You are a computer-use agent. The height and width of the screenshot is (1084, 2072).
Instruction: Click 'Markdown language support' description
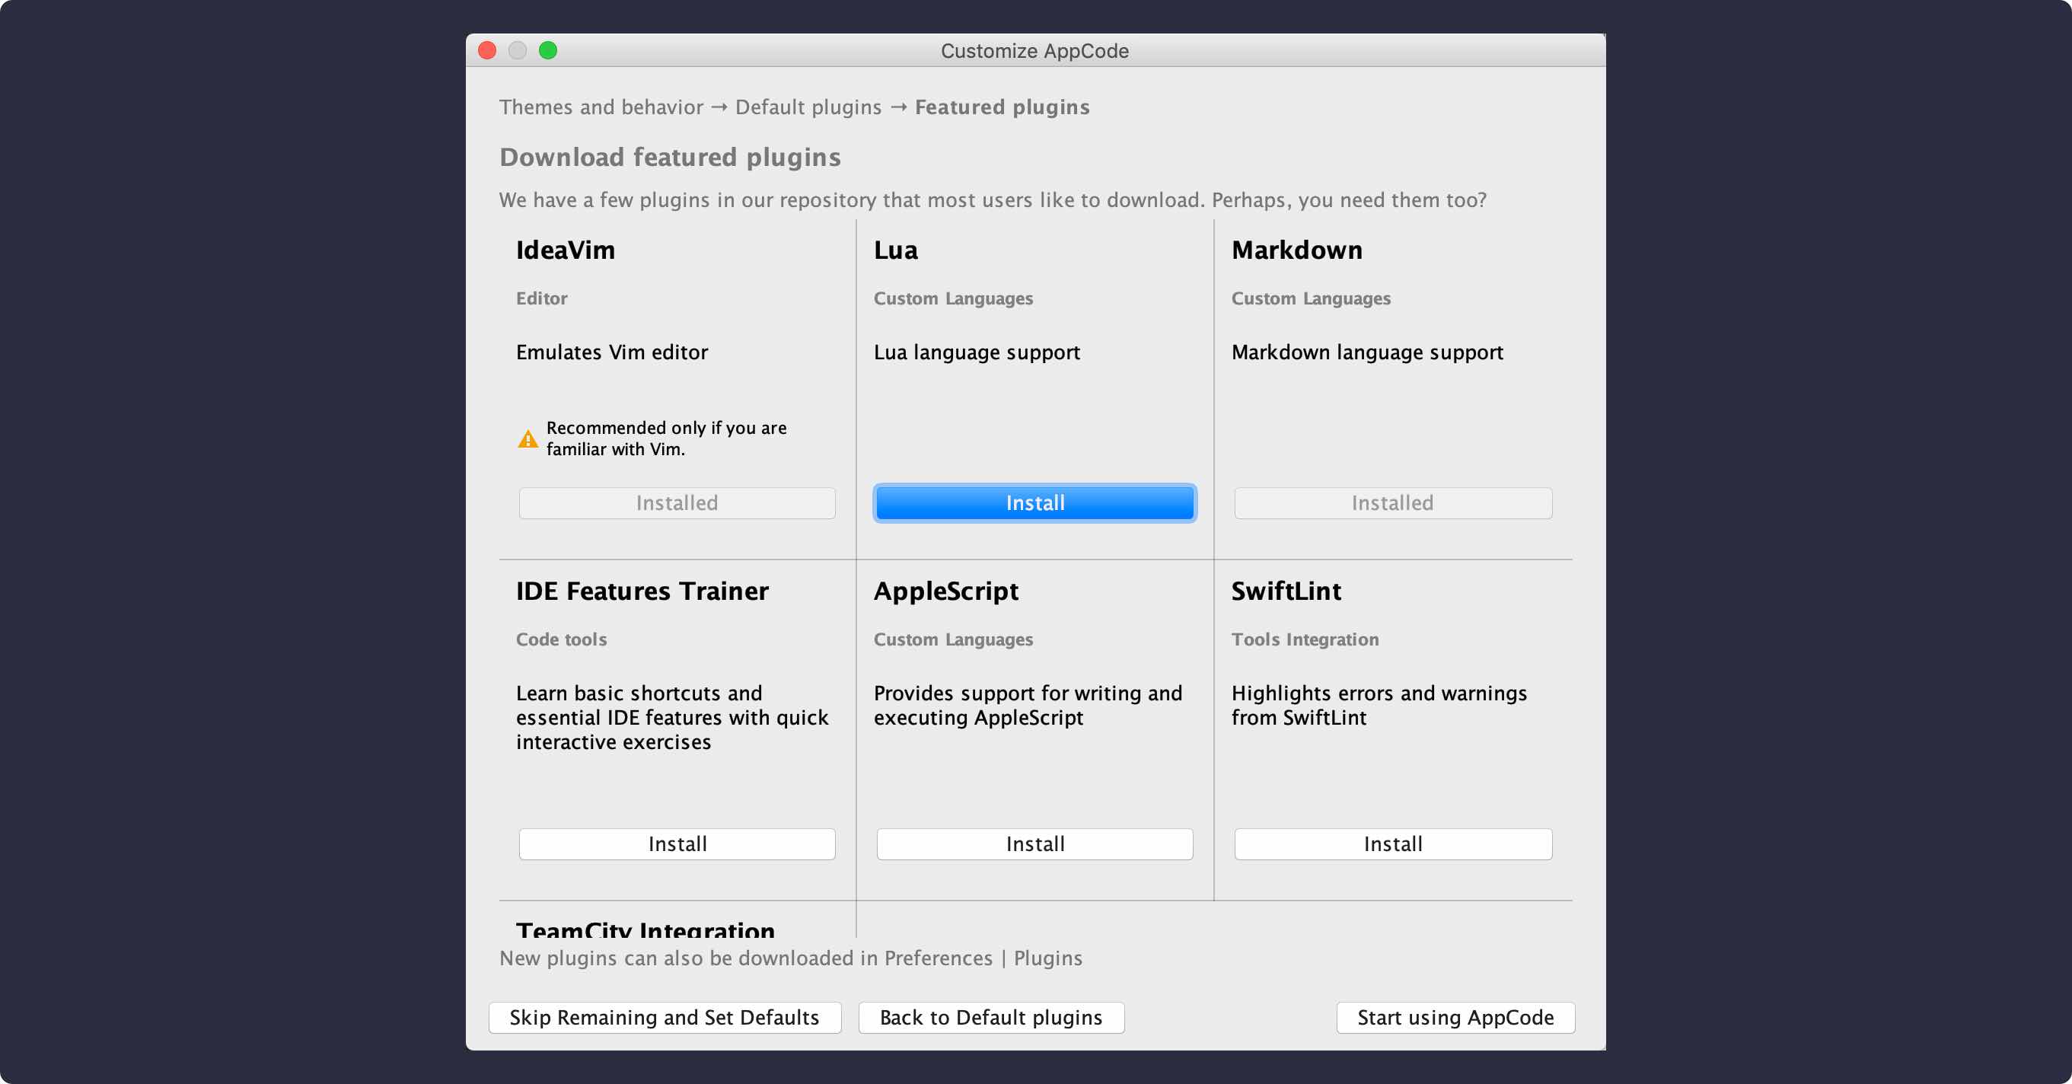[x=1366, y=353]
